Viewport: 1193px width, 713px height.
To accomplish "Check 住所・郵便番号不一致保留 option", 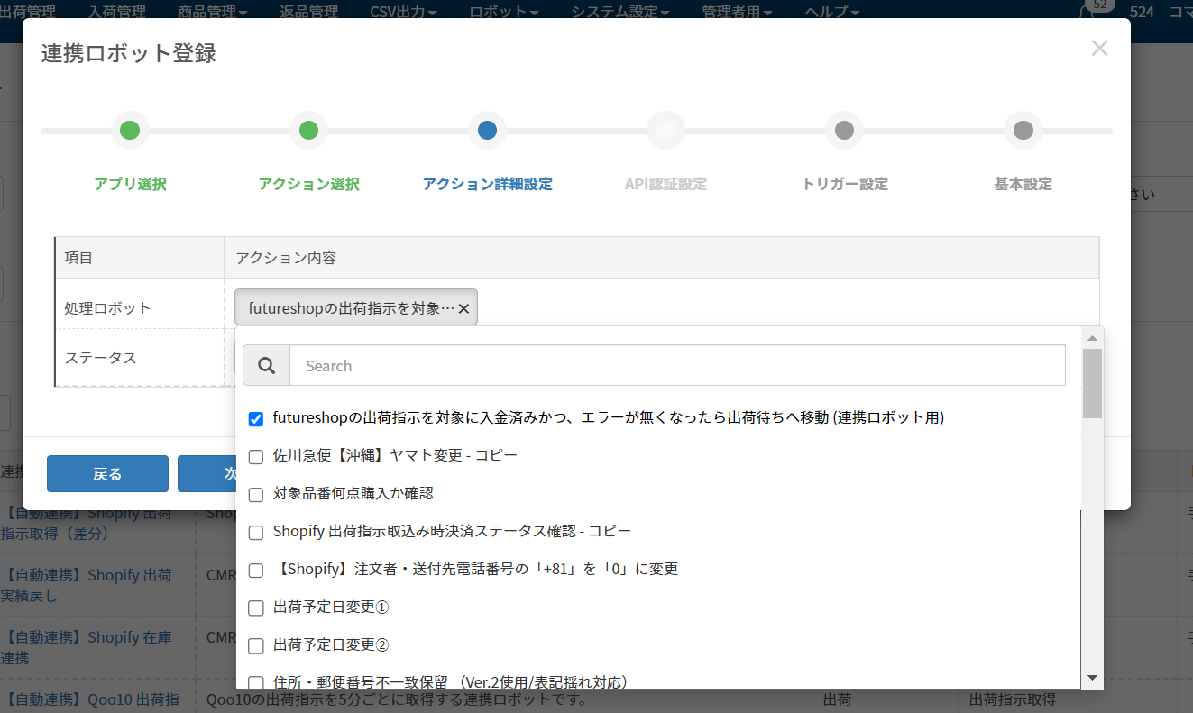I will click(x=256, y=682).
